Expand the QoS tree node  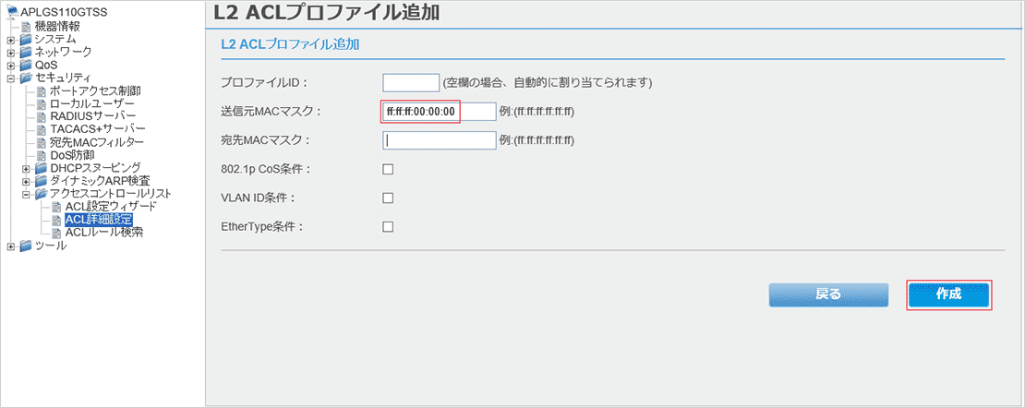tap(10, 66)
